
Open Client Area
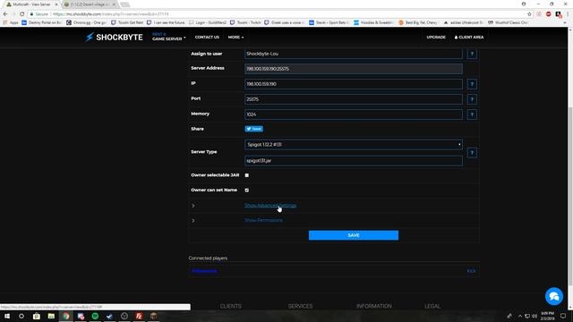[469, 38]
